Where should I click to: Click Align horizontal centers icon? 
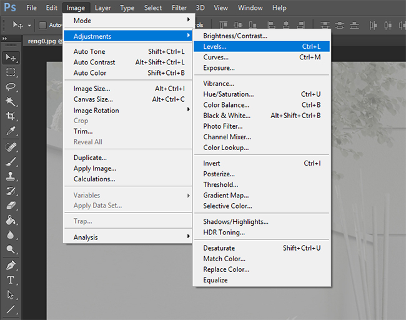[286, 25]
